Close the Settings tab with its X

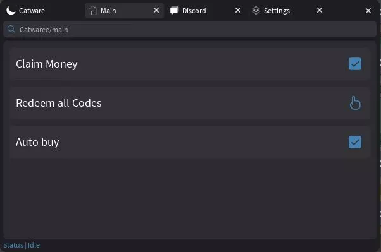pyautogui.click(x=320, y=10)
